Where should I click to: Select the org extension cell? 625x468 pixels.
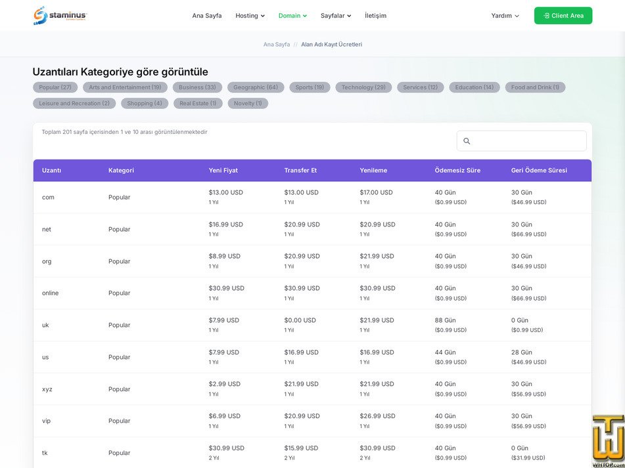47,261
